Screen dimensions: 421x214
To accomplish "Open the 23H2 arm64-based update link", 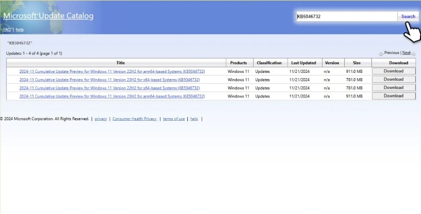I will (112, 96).
